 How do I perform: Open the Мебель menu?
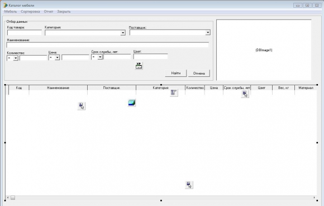pyautogui.click(x=10, y=12)
